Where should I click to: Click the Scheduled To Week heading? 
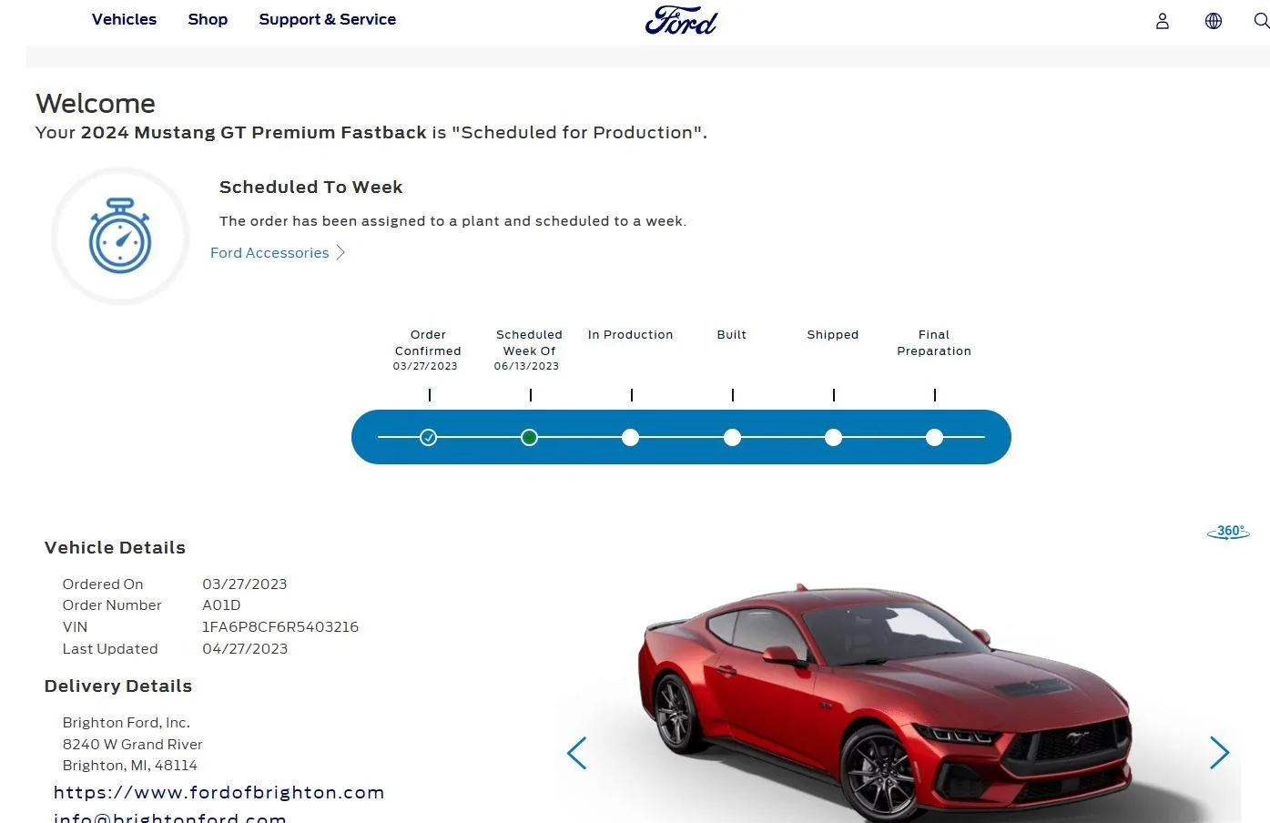(x=310, y=188)
